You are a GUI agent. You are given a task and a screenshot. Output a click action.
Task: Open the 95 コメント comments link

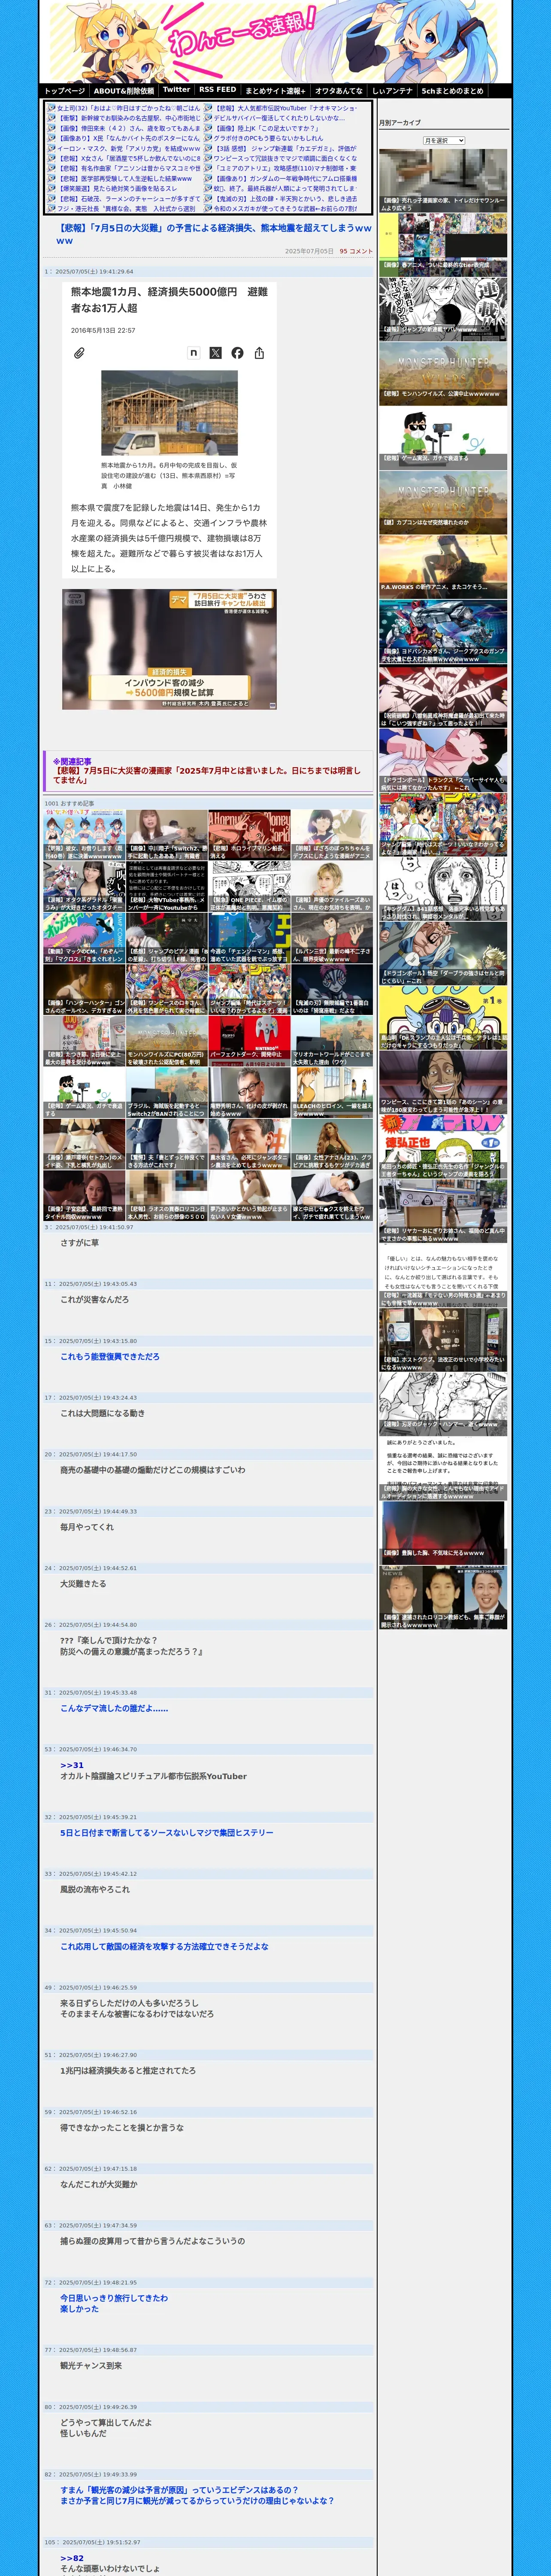coord(356,251)
